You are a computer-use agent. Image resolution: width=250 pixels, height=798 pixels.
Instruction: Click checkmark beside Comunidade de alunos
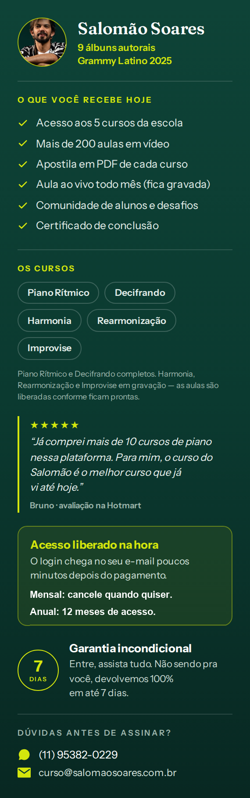point(23,205)
